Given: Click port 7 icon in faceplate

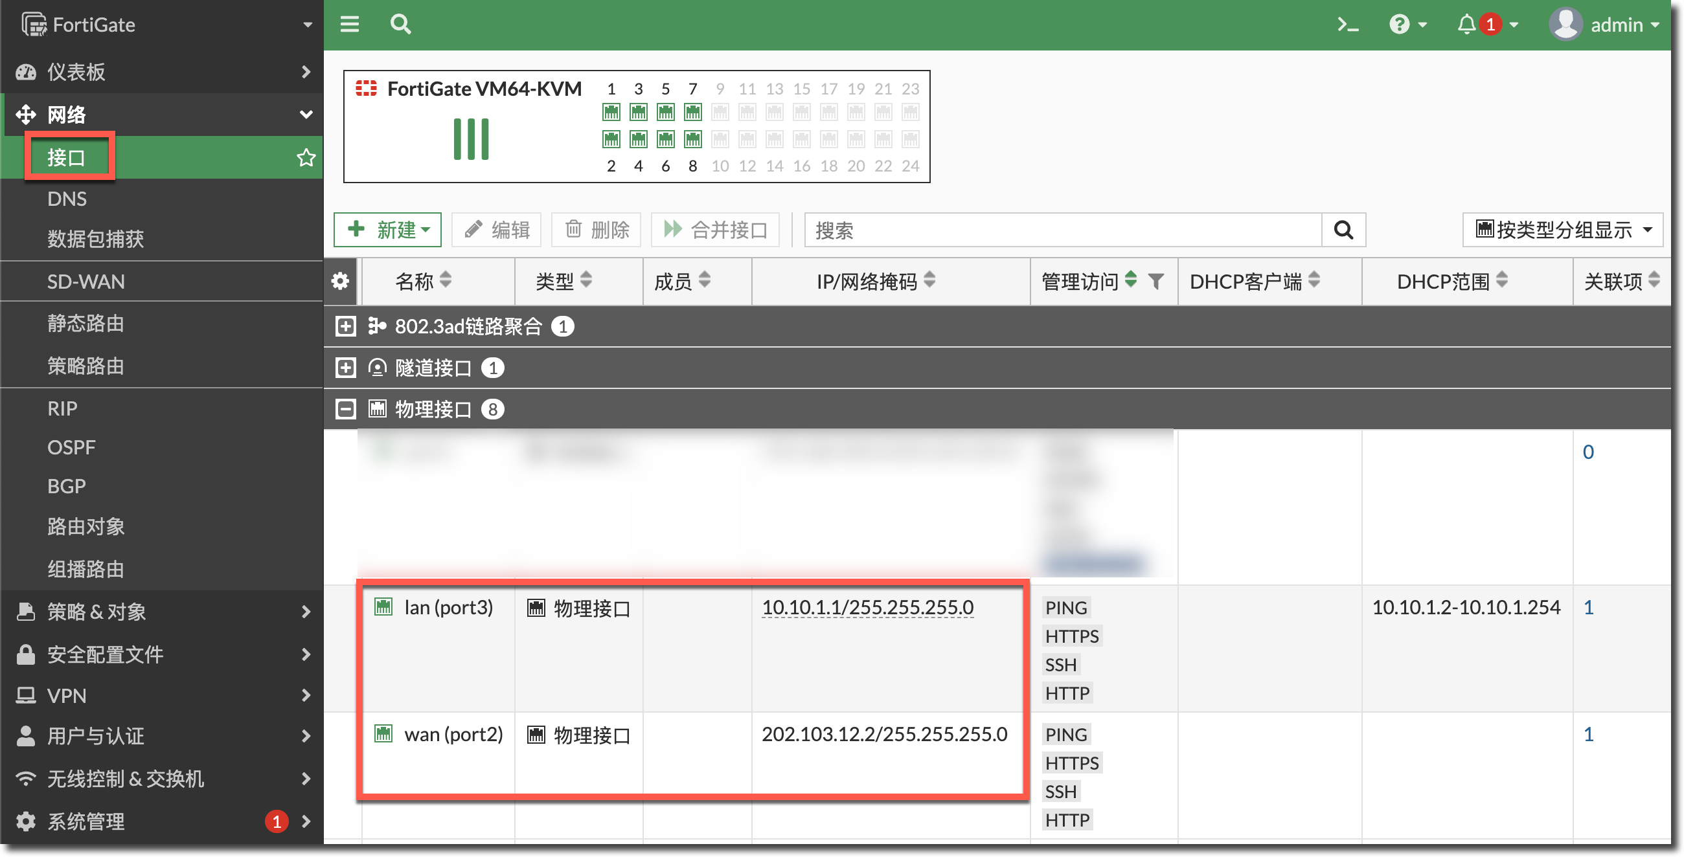Looking at the screenshot, I should coord(693,113).
